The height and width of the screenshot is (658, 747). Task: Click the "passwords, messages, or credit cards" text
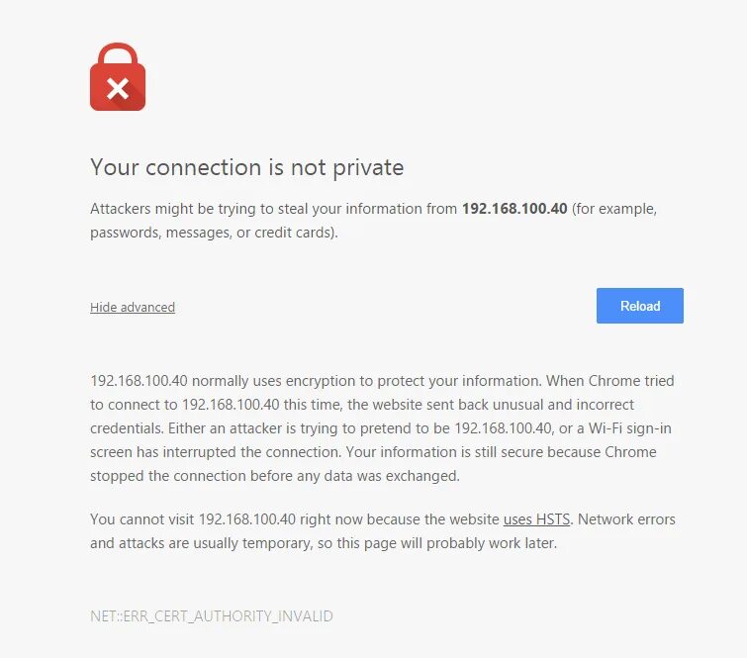214,234
